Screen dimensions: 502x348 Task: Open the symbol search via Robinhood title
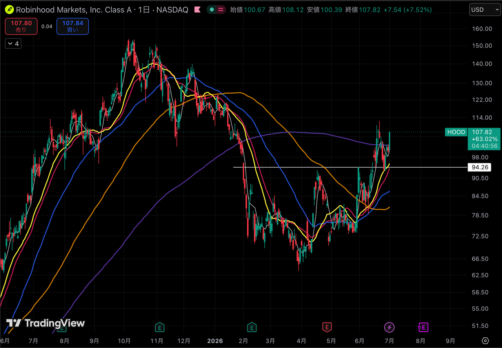tap(74, 9)
